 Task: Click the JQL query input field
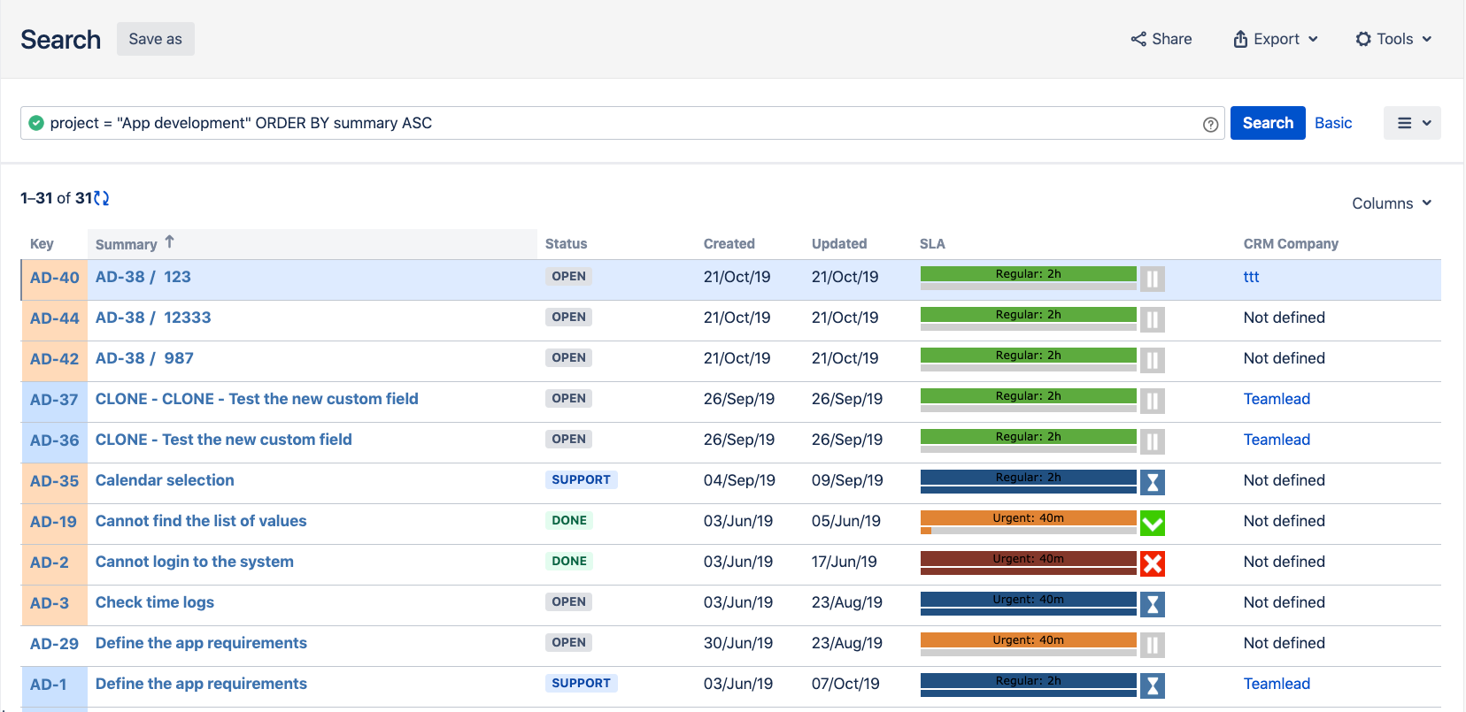(x=622, y=123)
